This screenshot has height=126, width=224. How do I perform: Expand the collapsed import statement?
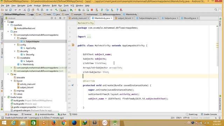(x=89, y=37)
